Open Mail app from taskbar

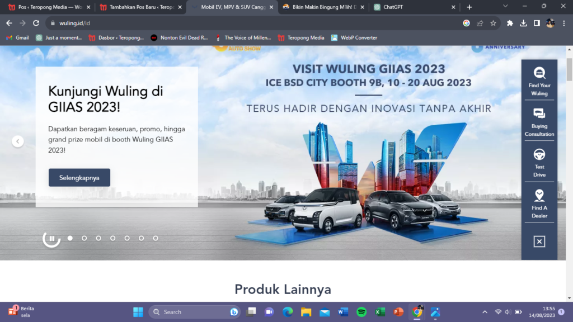[325, 312]
